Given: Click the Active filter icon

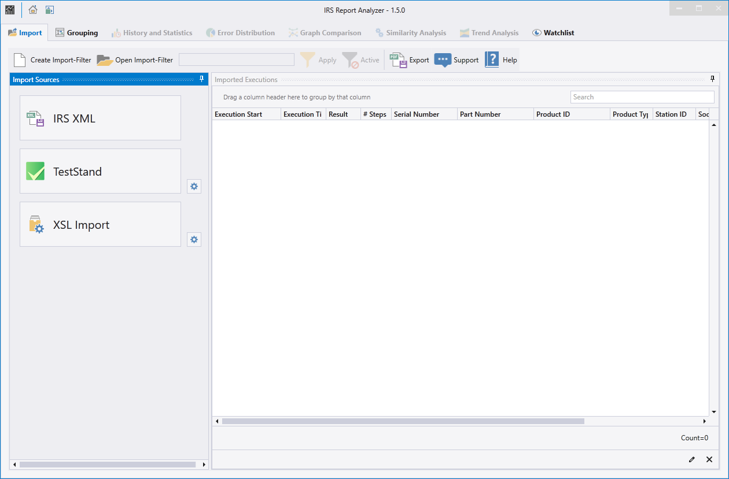Looking at the screenshot, I should click(x=350, y=60).
